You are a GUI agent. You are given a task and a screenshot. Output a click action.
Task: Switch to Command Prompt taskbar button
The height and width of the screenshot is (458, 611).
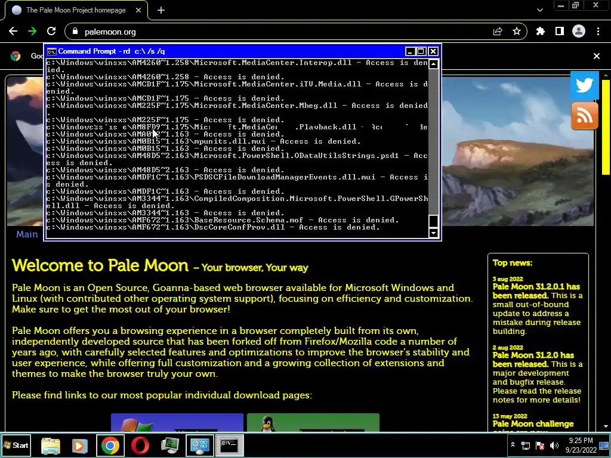point(229,445)
